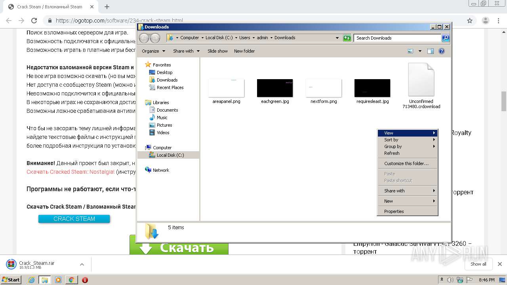Viewport: 507px width, 285px height.
Task: Open Crack_Steam.rar download options chevron
Action: (x=82, y=264)
